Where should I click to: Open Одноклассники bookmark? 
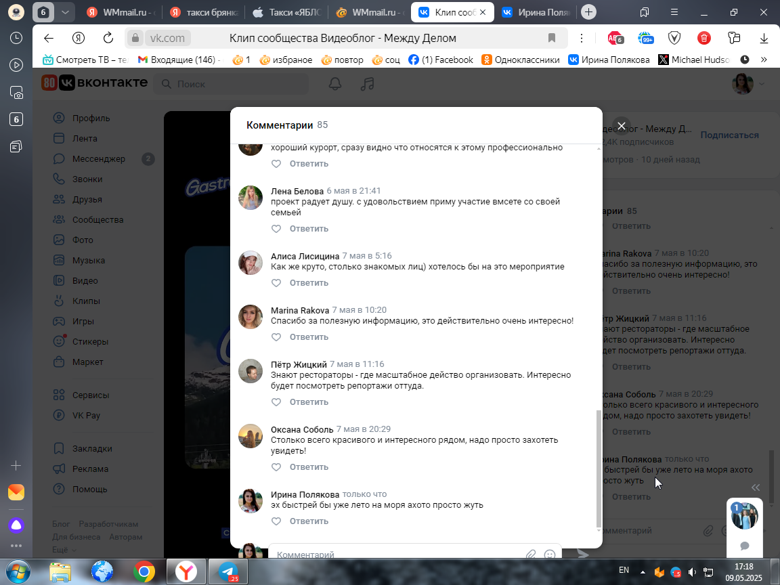tap(520, 60)
